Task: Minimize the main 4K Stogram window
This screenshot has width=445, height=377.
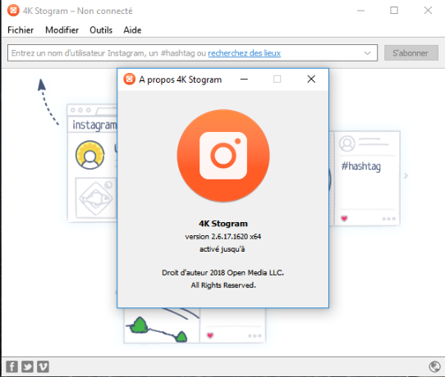Action: (360, 11)
